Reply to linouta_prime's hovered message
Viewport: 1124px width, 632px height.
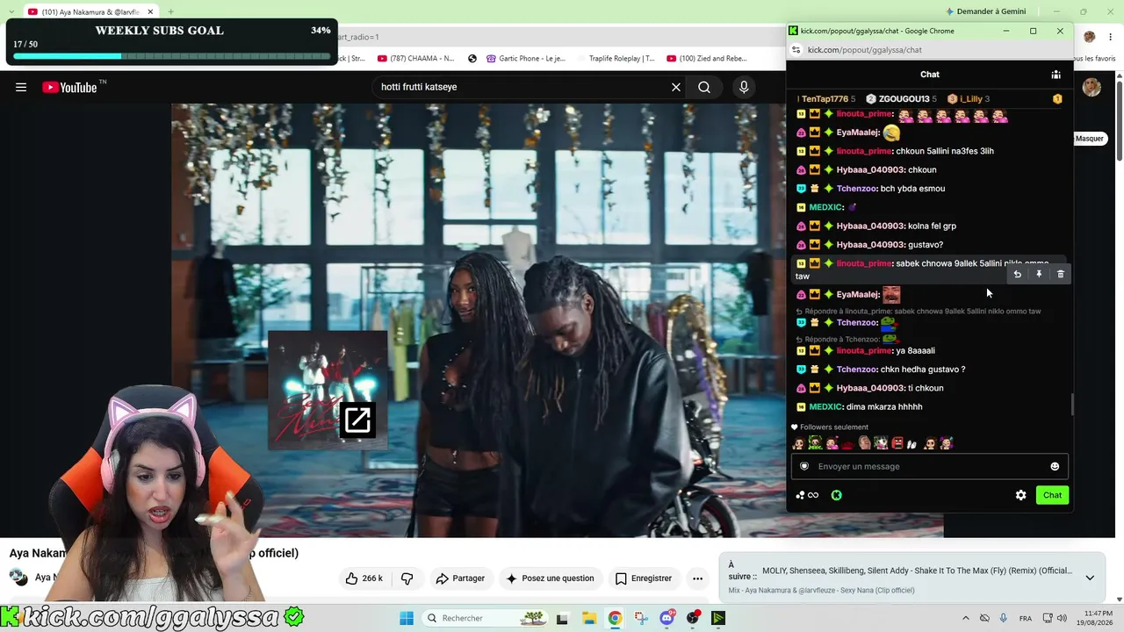pyautogui.click(x=1018, y=275)
